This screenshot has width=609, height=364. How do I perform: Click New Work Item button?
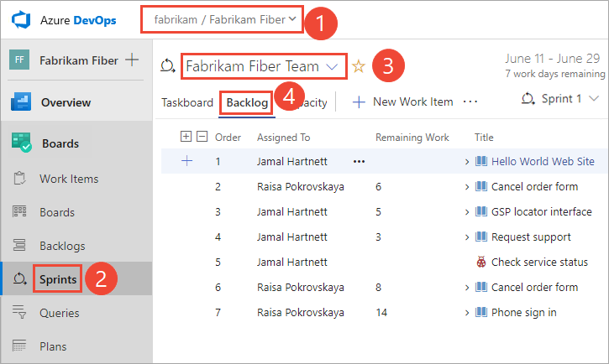pyautogui.click(x=402, y=101)
